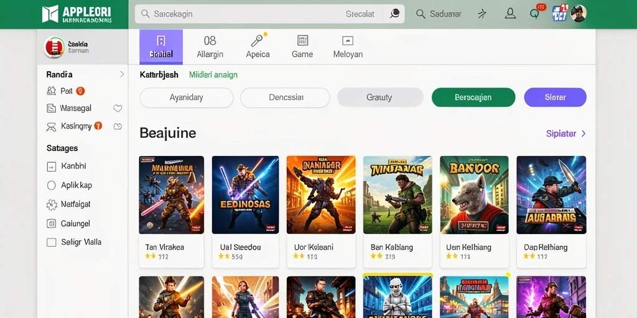Viewport: 637px width, 318px height.
Task: Open the Uem Kelhiang wolf game cover
Action: 474,194
